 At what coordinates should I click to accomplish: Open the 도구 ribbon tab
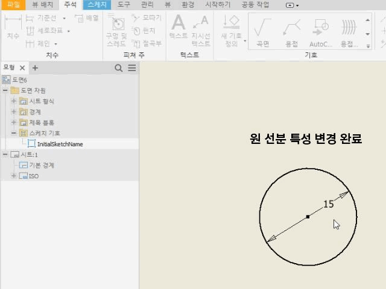click(x=124, y=5)
